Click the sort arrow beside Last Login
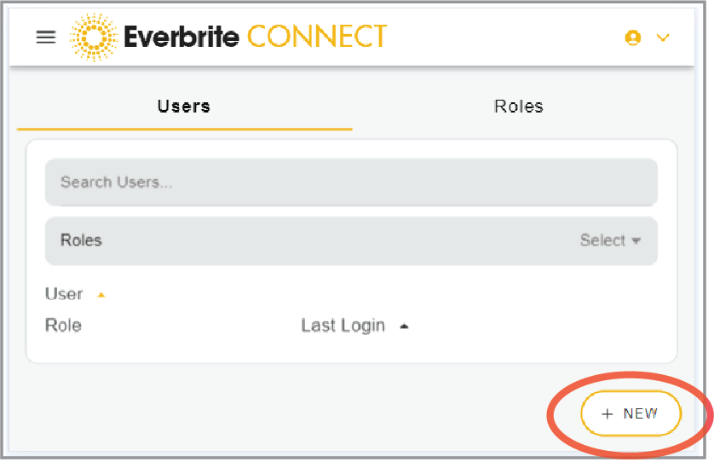The image size is (714, 462). 404,326
